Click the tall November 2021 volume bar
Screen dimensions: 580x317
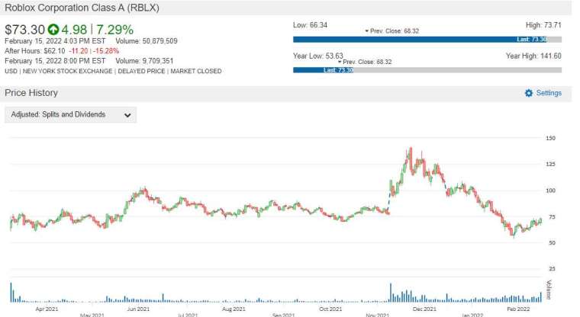[390, 293]
